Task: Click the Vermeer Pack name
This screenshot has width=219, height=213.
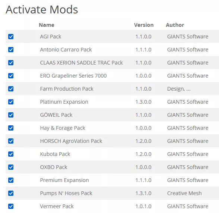Action: point(57,206)
